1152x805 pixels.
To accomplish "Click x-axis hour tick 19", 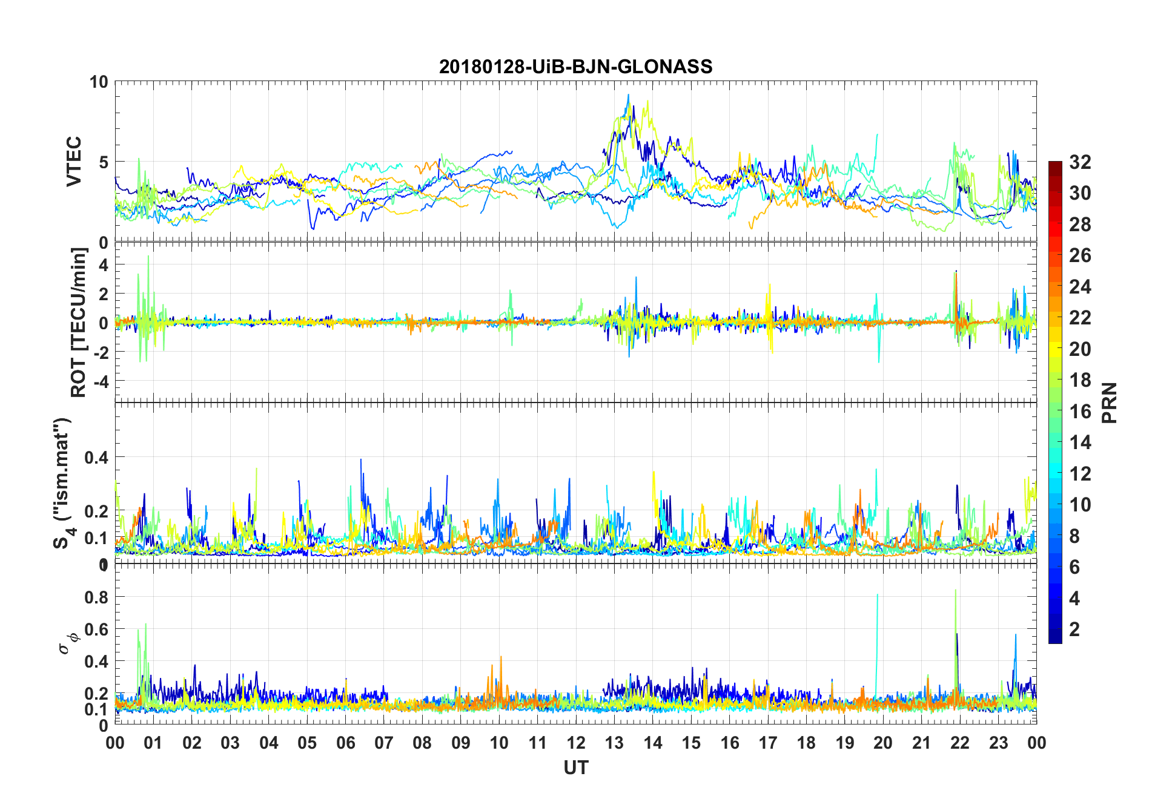I will point(845,743).
